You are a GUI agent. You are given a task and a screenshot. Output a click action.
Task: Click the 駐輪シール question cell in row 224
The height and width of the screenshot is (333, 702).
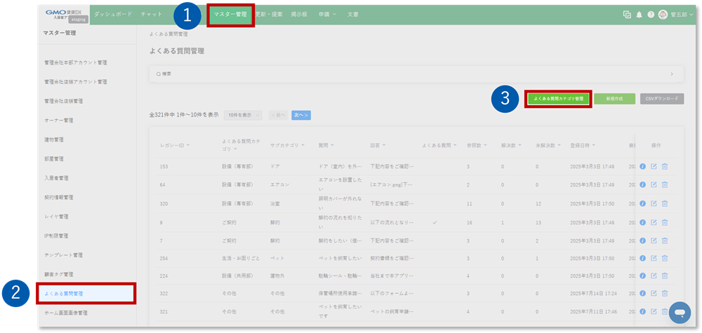(340, 276)
